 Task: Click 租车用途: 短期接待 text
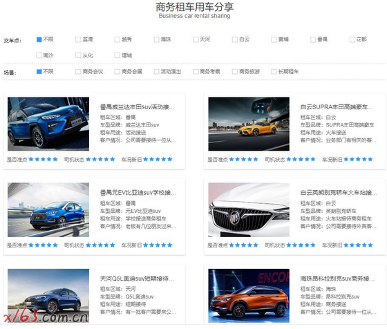[x=123, y=304]
